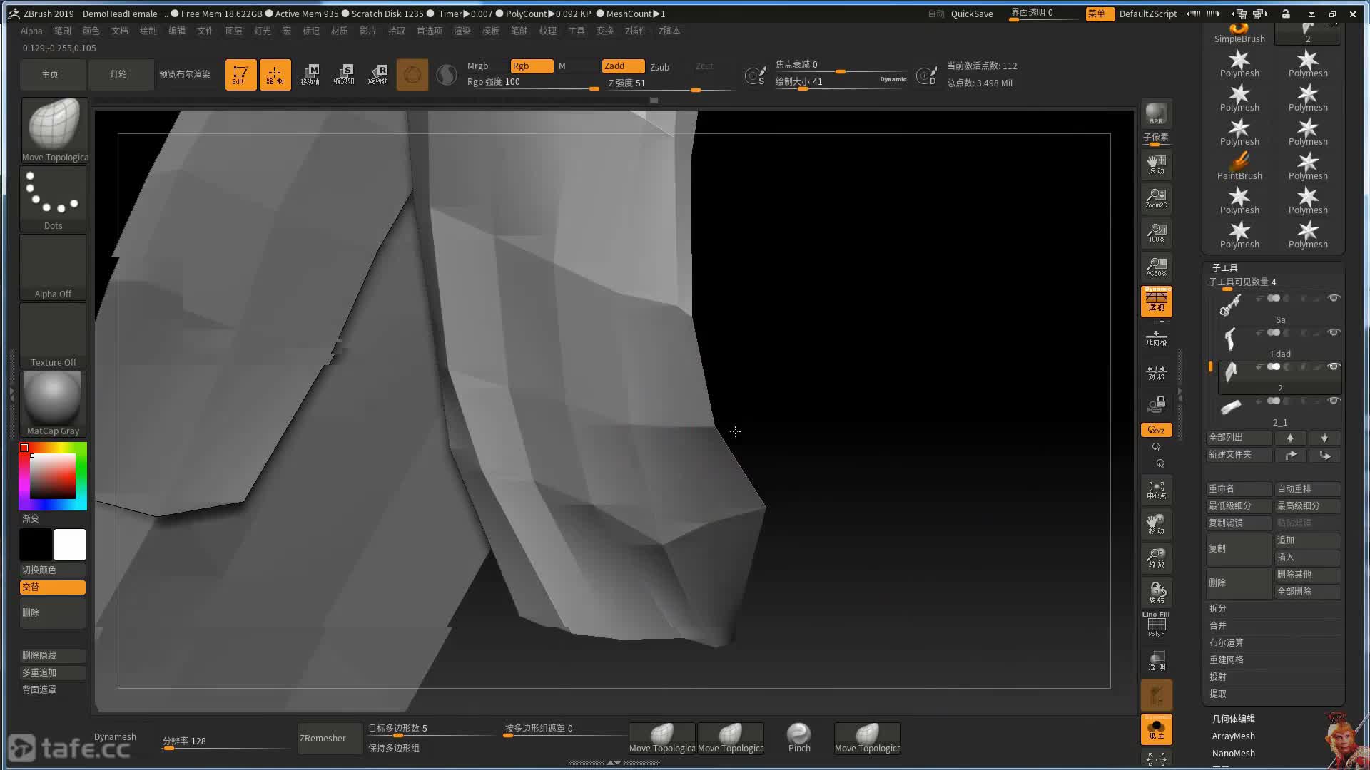1370x770 pixels.
Task: Select the Sa subtool thumbnail
Action: (1230, 306)
